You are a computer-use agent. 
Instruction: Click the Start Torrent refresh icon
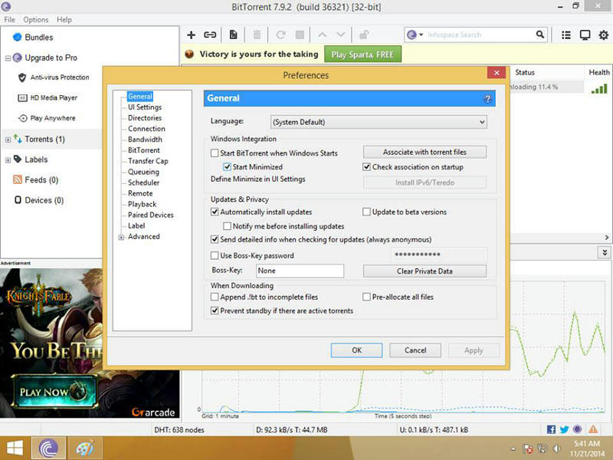point(280,34)
